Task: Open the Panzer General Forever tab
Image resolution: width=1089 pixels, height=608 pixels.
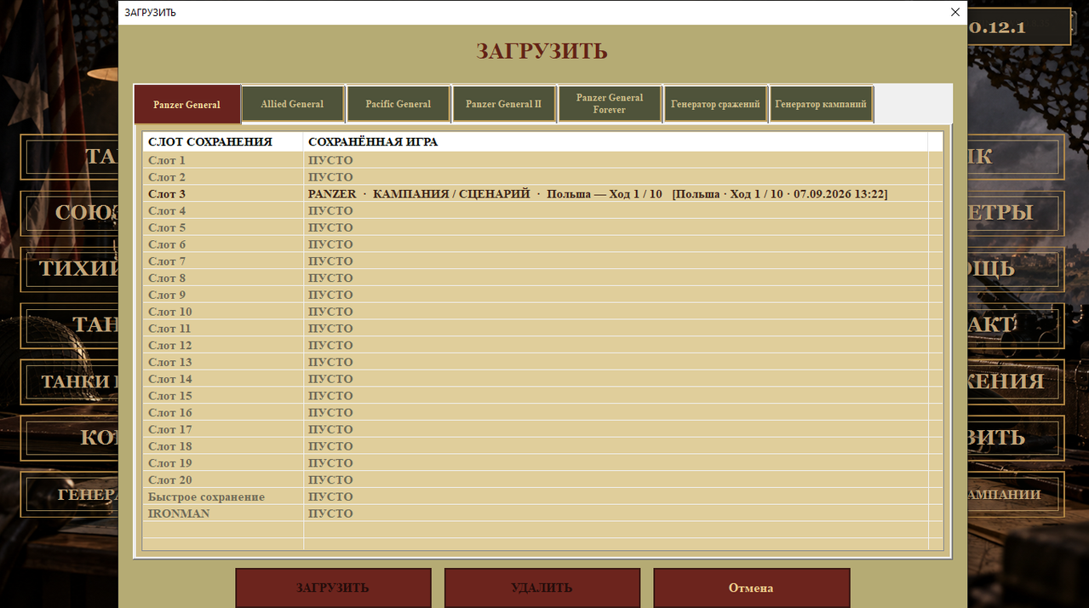Action: pos(610,104)
